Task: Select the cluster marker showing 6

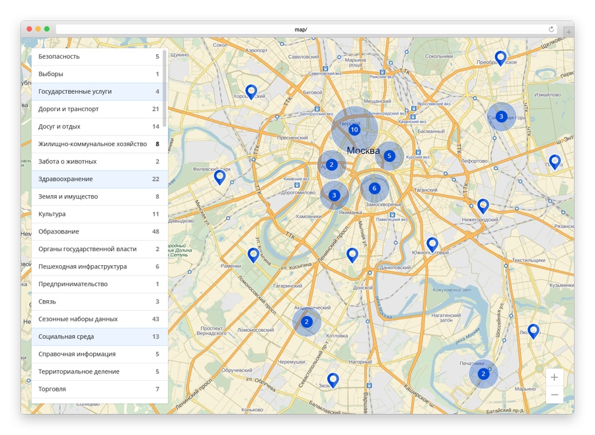Action: click(375, 188)
